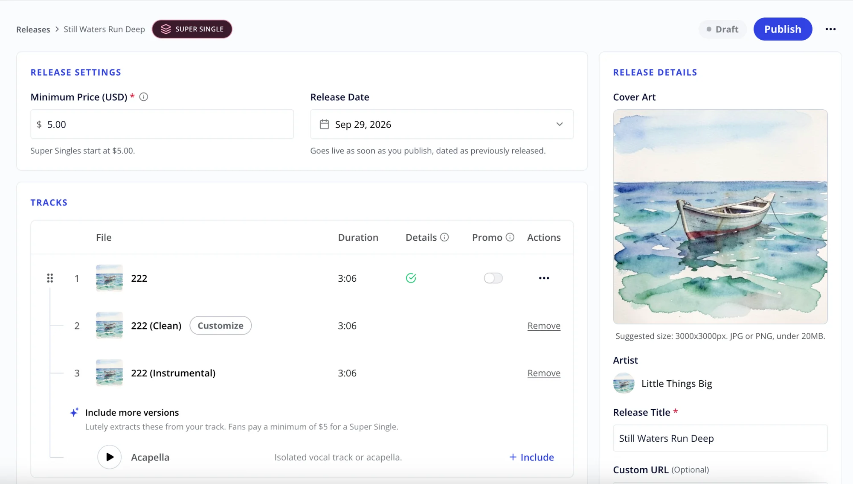Click the sparkle icon beside Include more versions

coord(74,412)
